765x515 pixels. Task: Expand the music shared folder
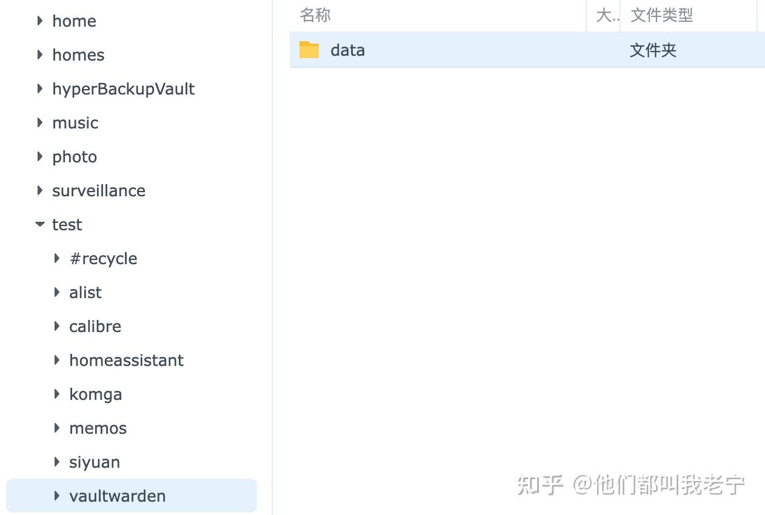pyautogui.click(x=39, y=122)
